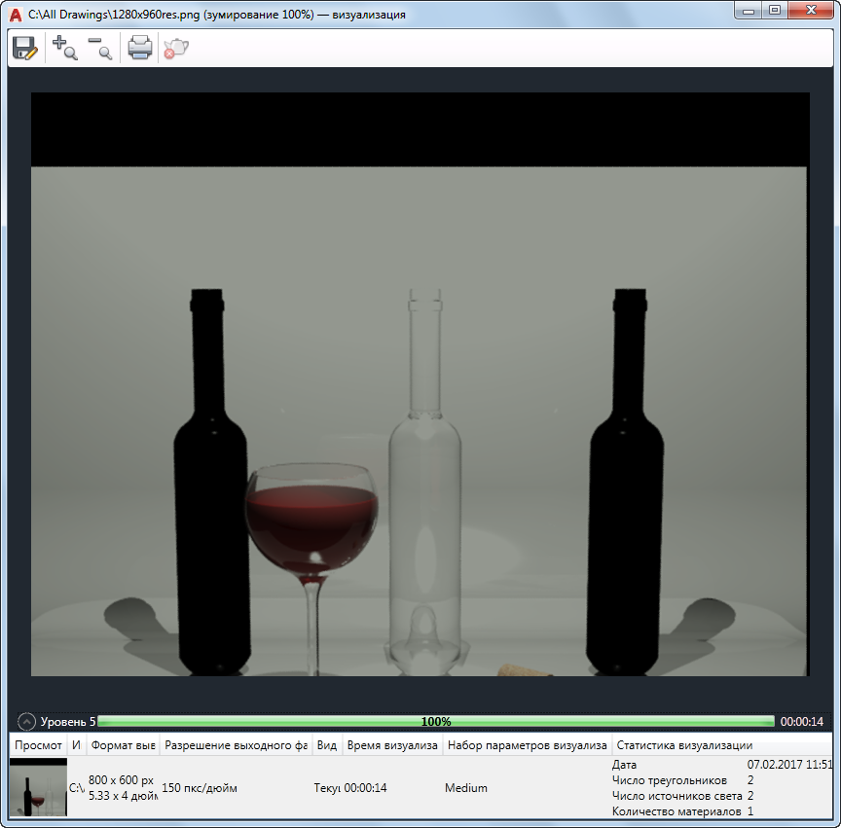Minimize the render window
The height and width of the screenshot is (828, 841).
[x=749, y=11]
